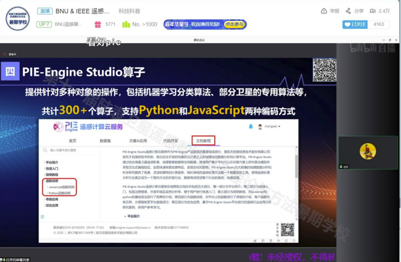Expand the 平台简介 tree item

coord(52,162)
